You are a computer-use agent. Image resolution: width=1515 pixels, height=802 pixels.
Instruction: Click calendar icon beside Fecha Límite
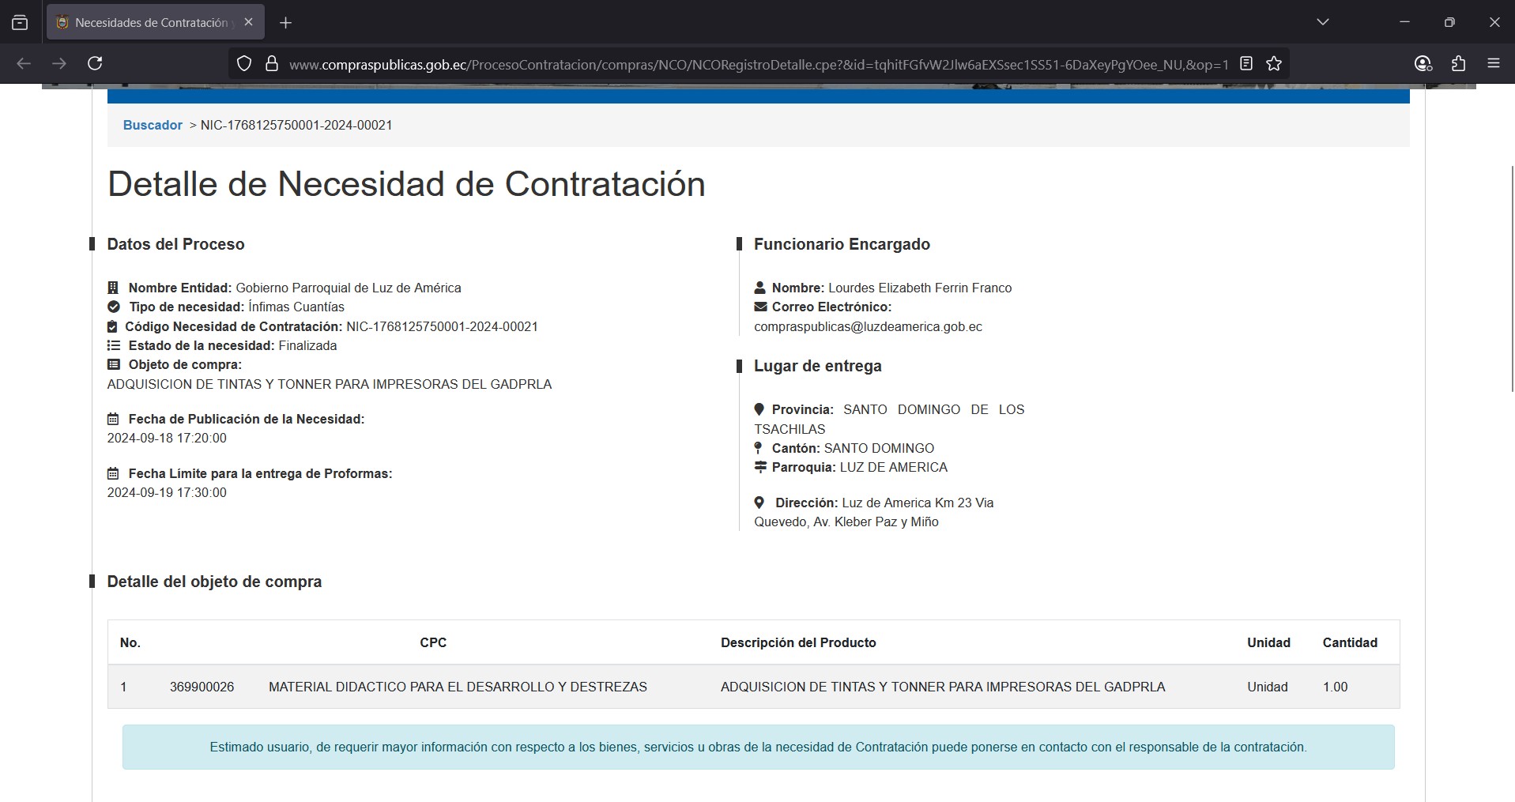113,473
